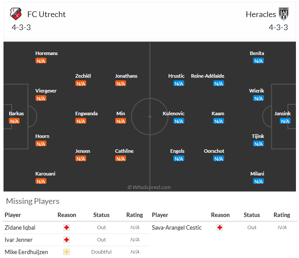Click Jansink's blue N/A rating badge
Image resolution: width=299 pixels, height=258 pixels.
click(285, 121)
